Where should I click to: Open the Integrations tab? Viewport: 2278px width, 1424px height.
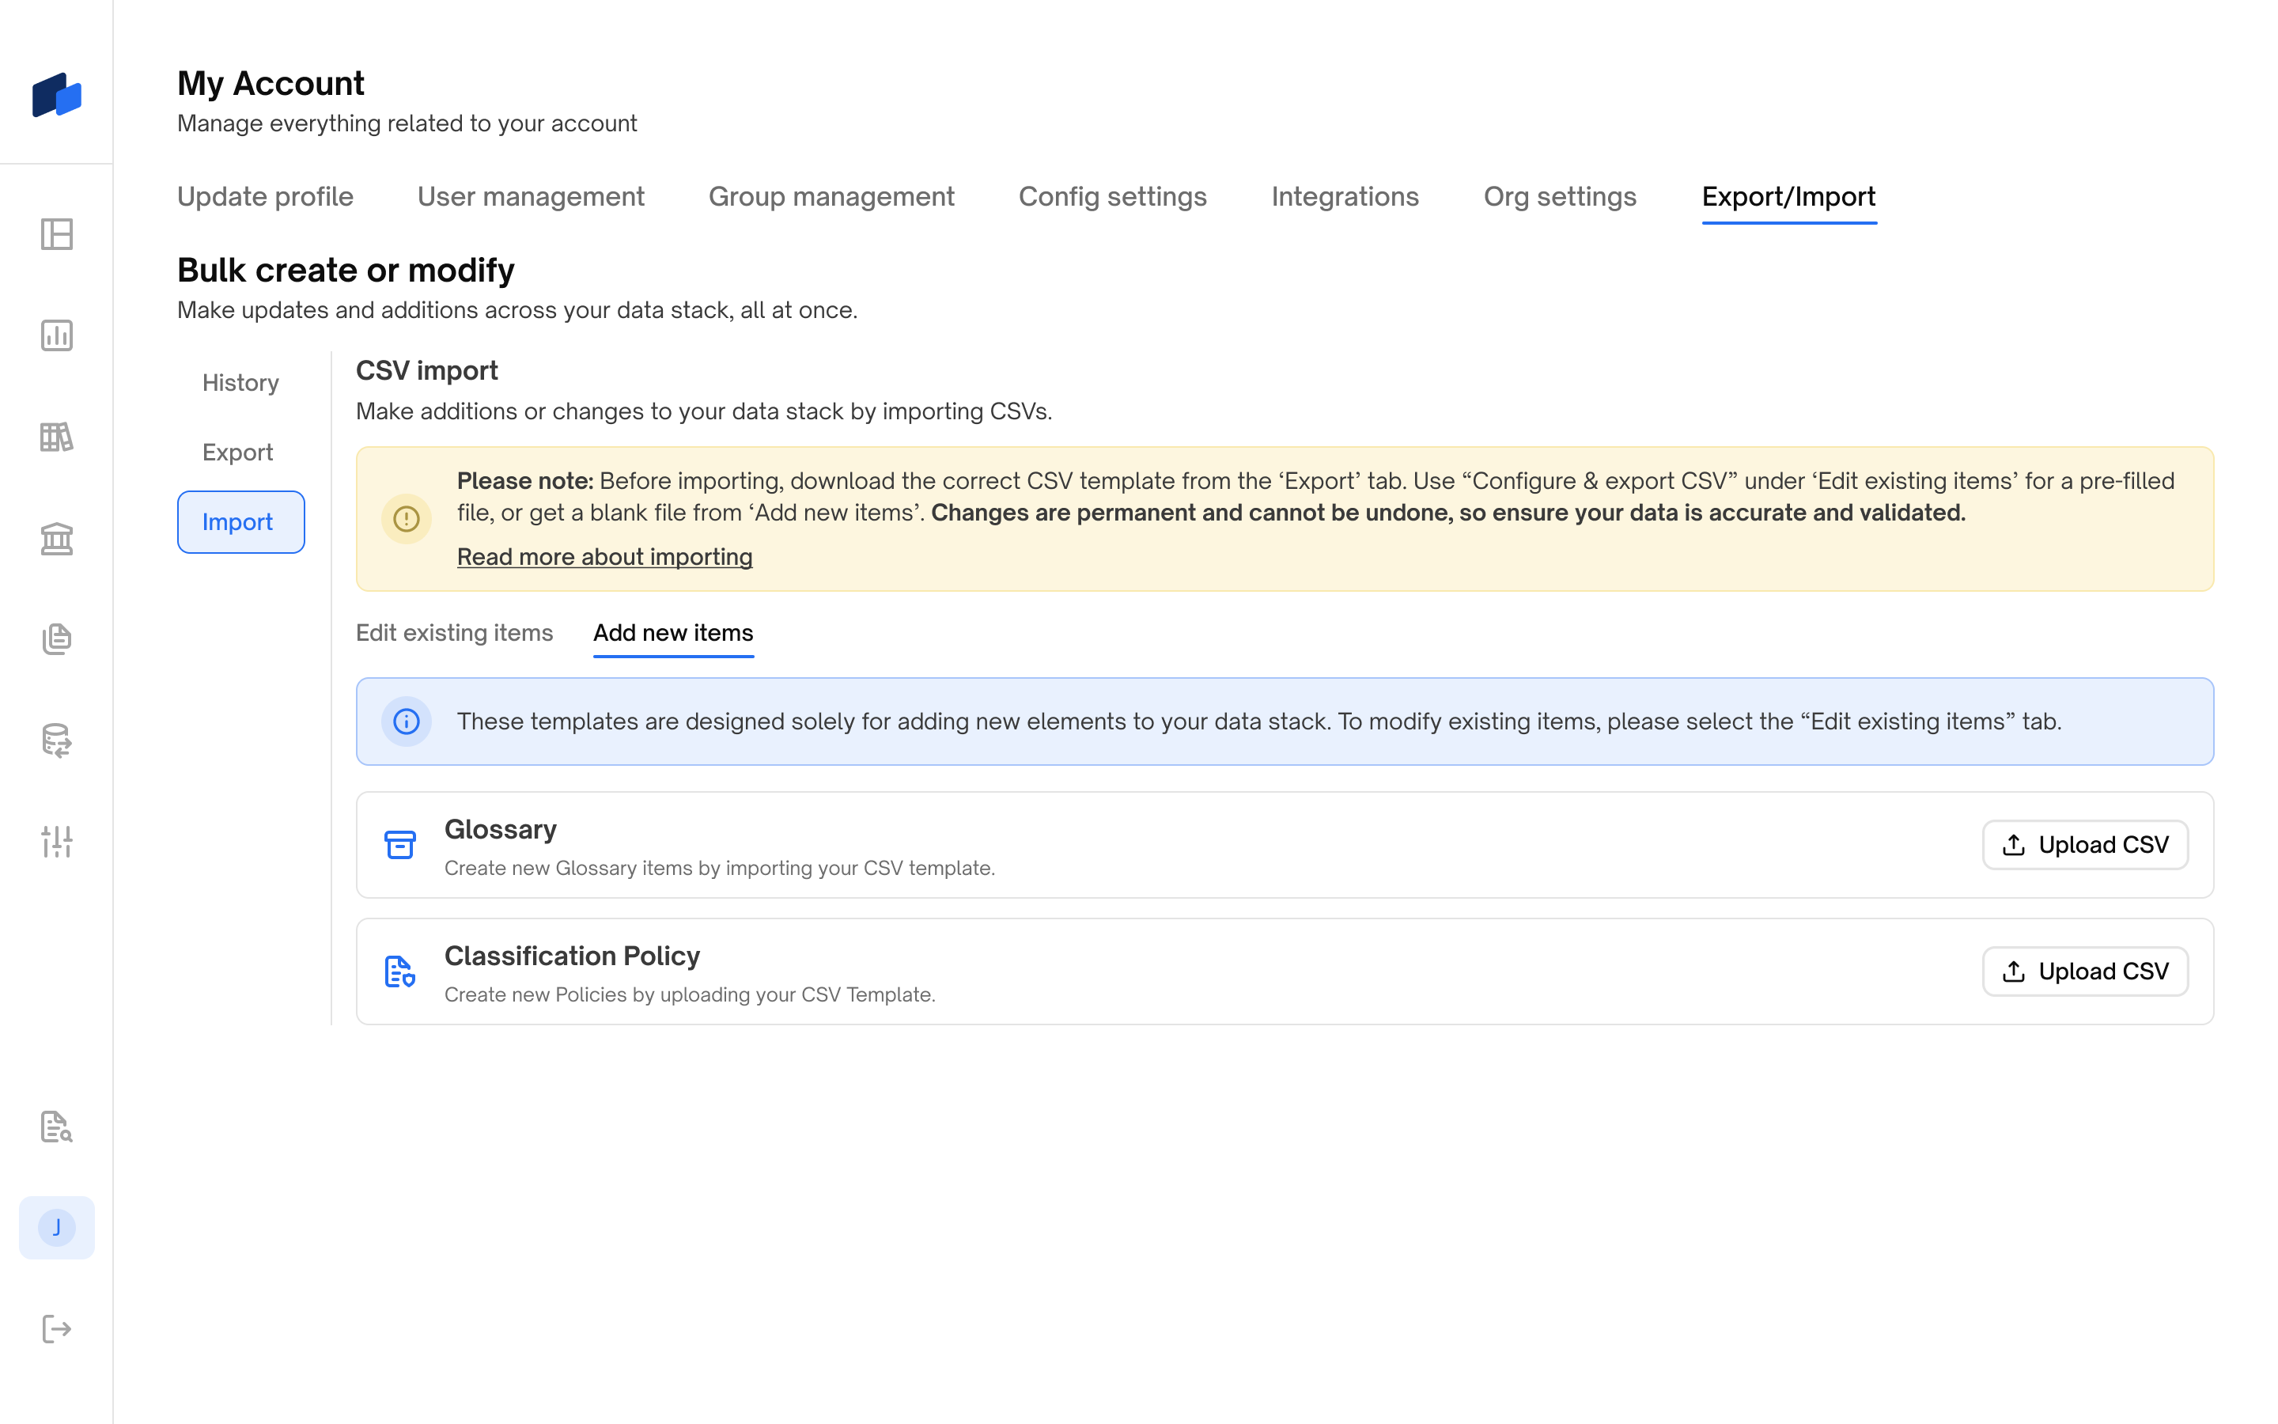tap(1344, 196)
